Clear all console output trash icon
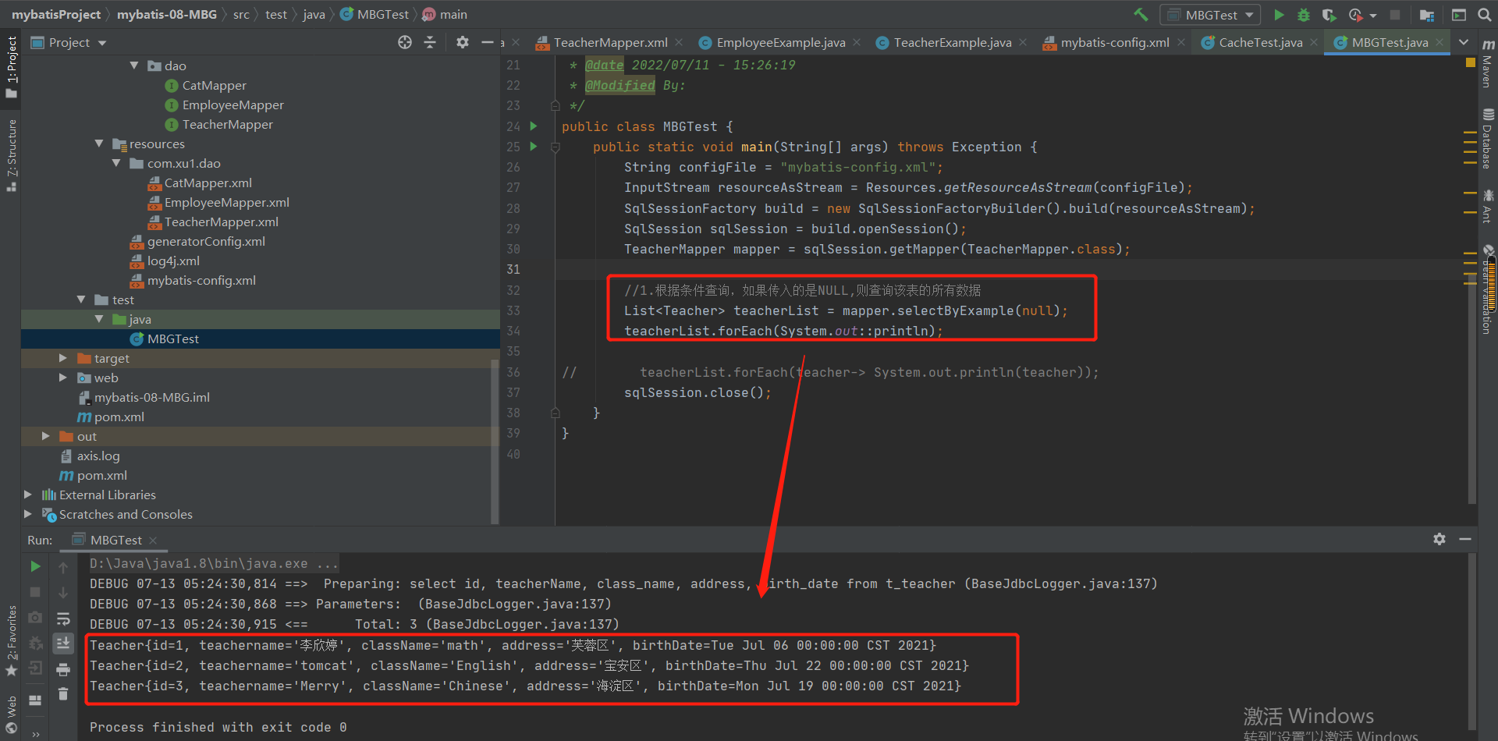1498x741 pixels. [63, 693]
